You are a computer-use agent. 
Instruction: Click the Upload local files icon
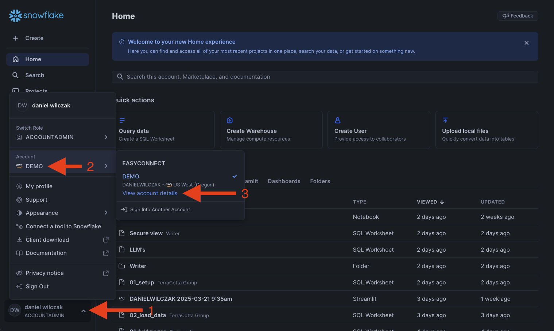coord(445,121)
